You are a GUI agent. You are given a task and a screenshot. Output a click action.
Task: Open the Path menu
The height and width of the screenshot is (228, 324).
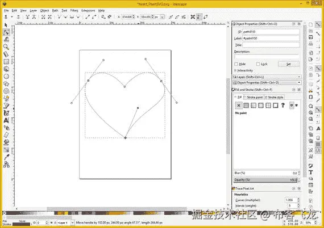coord(55,10)
